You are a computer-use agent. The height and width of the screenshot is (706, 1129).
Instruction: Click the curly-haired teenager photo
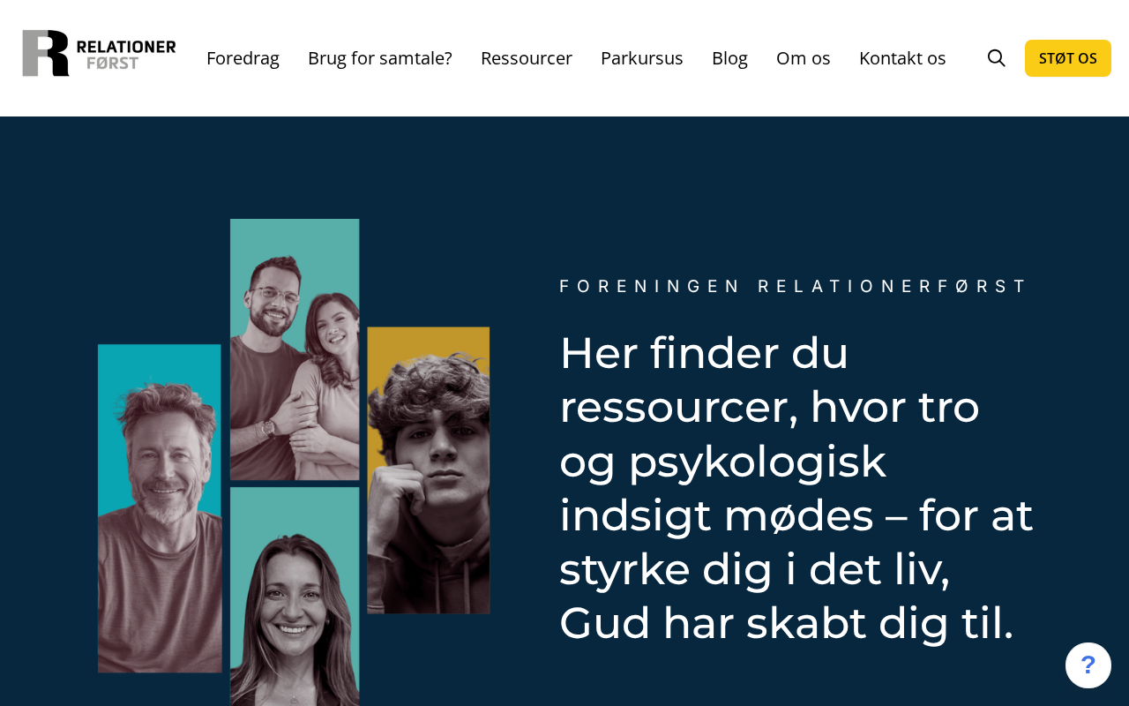[x=429, y=470]
